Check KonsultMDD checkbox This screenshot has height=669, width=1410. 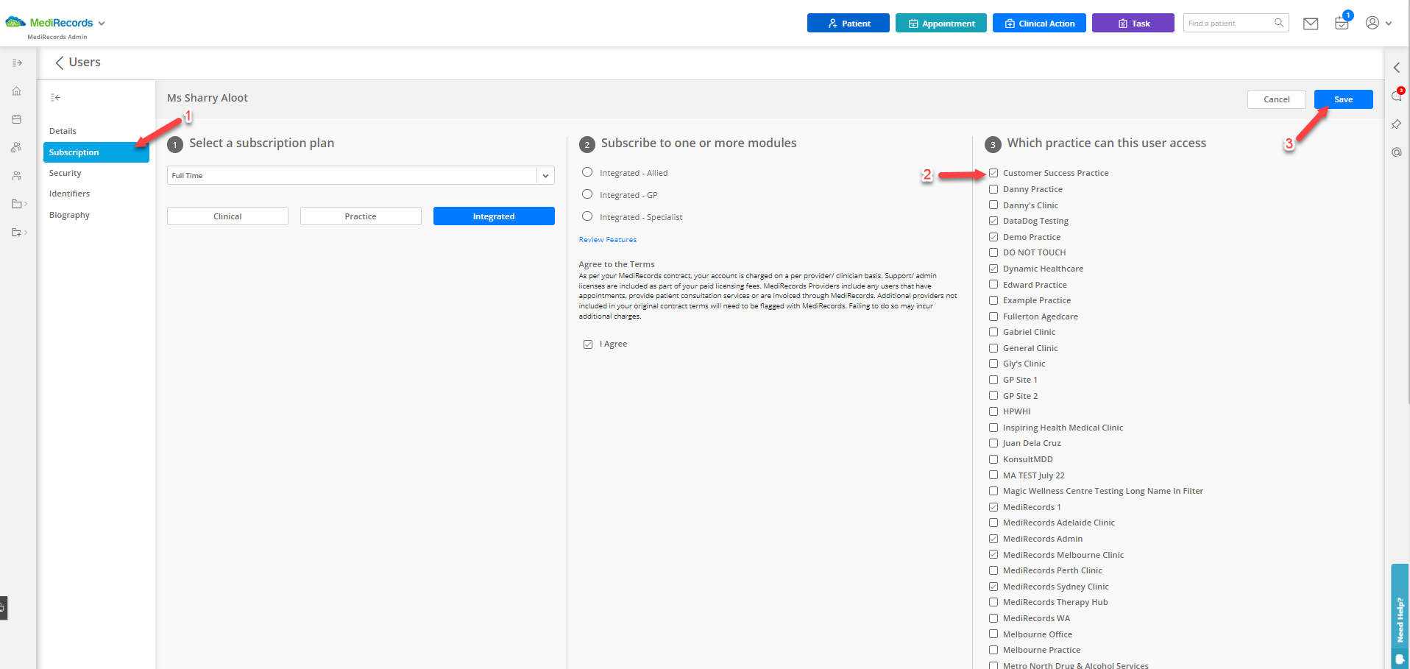pos(993,459)
